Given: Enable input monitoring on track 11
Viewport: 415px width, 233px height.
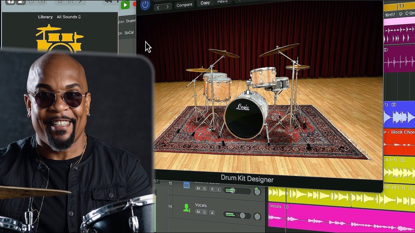Looking at the screenshot, I should coord(219,189).
